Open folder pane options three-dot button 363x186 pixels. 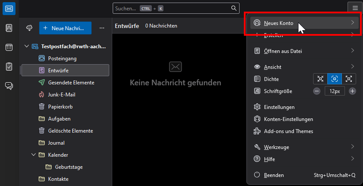pos(102,28)
